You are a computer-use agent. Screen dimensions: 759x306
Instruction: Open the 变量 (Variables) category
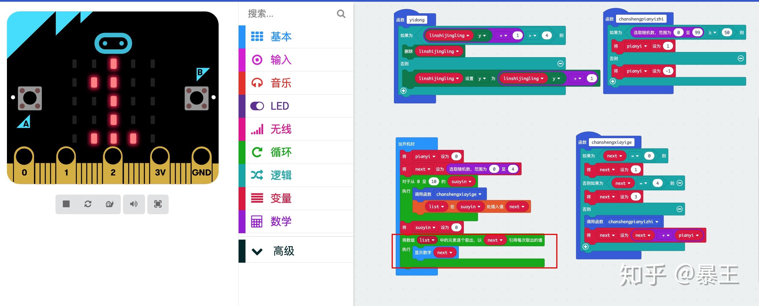pyautogui.click(x=281, y=198)
